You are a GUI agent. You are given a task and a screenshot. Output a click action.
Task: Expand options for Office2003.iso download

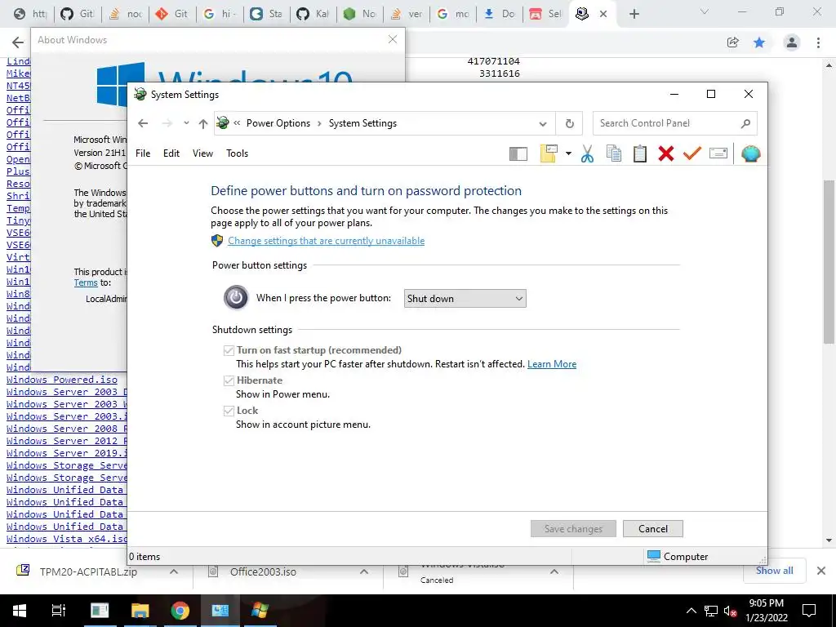click(364, 571)
